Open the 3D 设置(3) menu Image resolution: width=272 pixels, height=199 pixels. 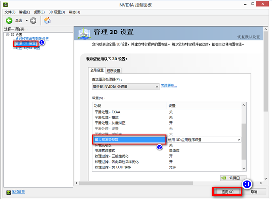57,12
